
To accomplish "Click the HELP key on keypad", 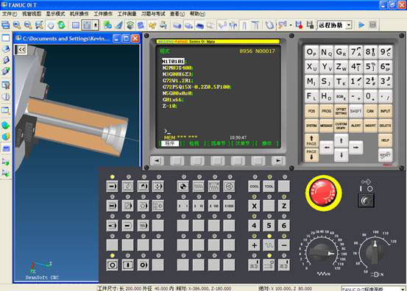I will click(x=385, y=140).
